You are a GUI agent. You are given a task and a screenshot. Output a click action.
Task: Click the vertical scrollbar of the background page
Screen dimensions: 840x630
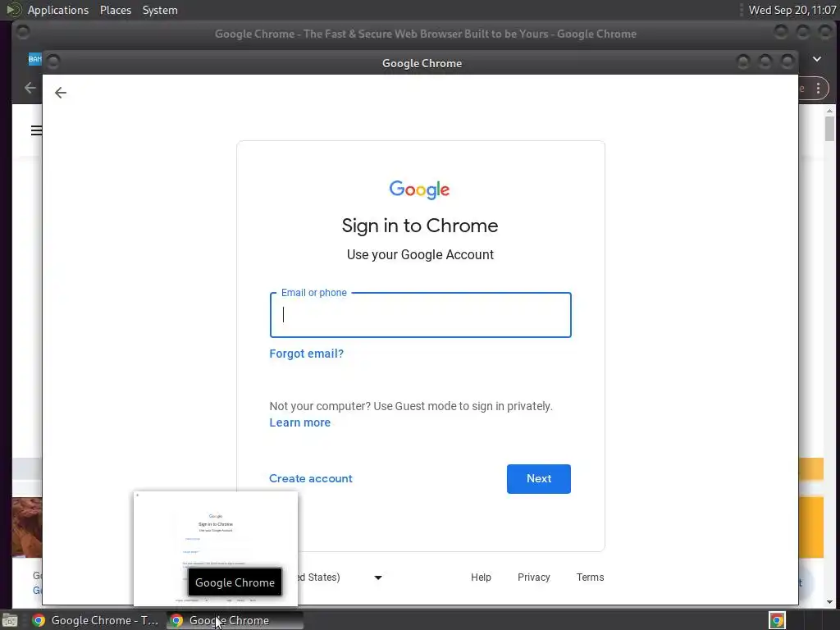tap(829, 129)
